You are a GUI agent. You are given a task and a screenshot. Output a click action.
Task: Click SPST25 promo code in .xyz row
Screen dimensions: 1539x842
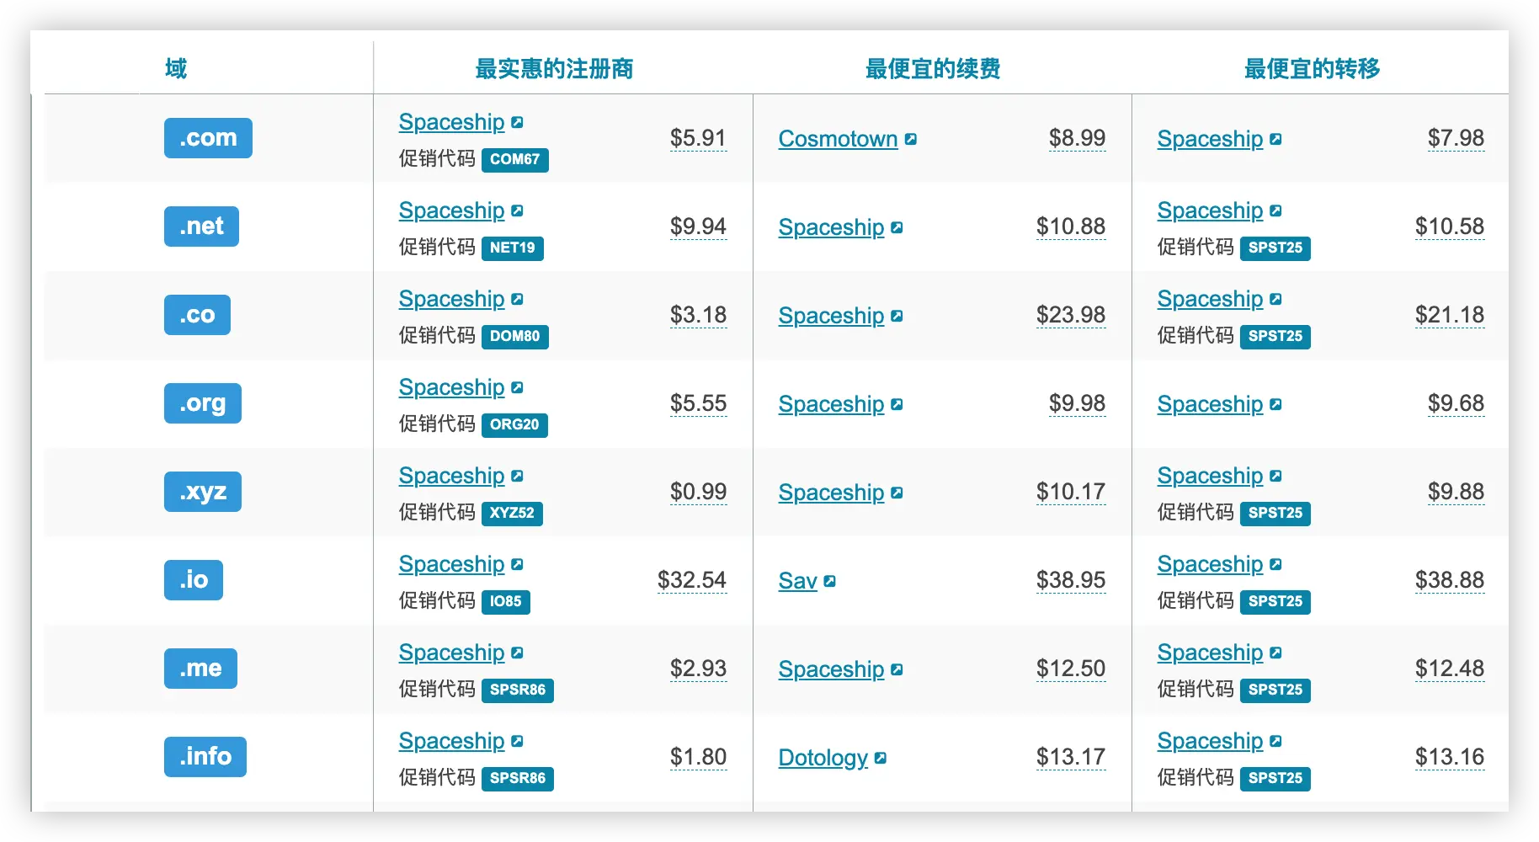point(1275,513)
